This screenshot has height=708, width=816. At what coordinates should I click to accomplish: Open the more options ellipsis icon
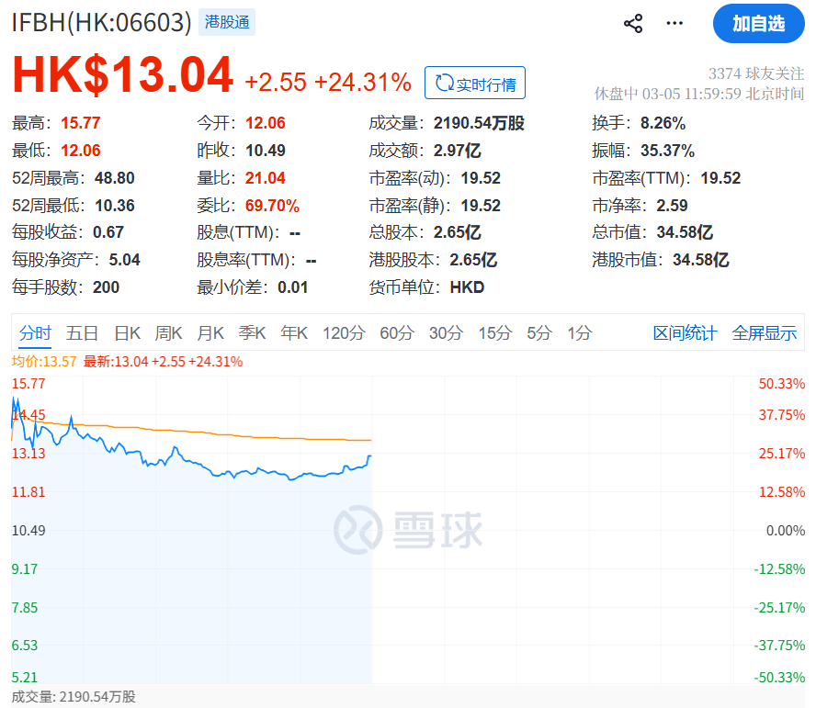[x=674, y=23]
